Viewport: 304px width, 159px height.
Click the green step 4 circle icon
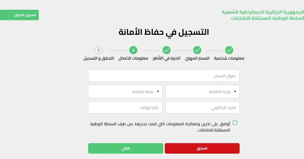click(x=134, y=50)
